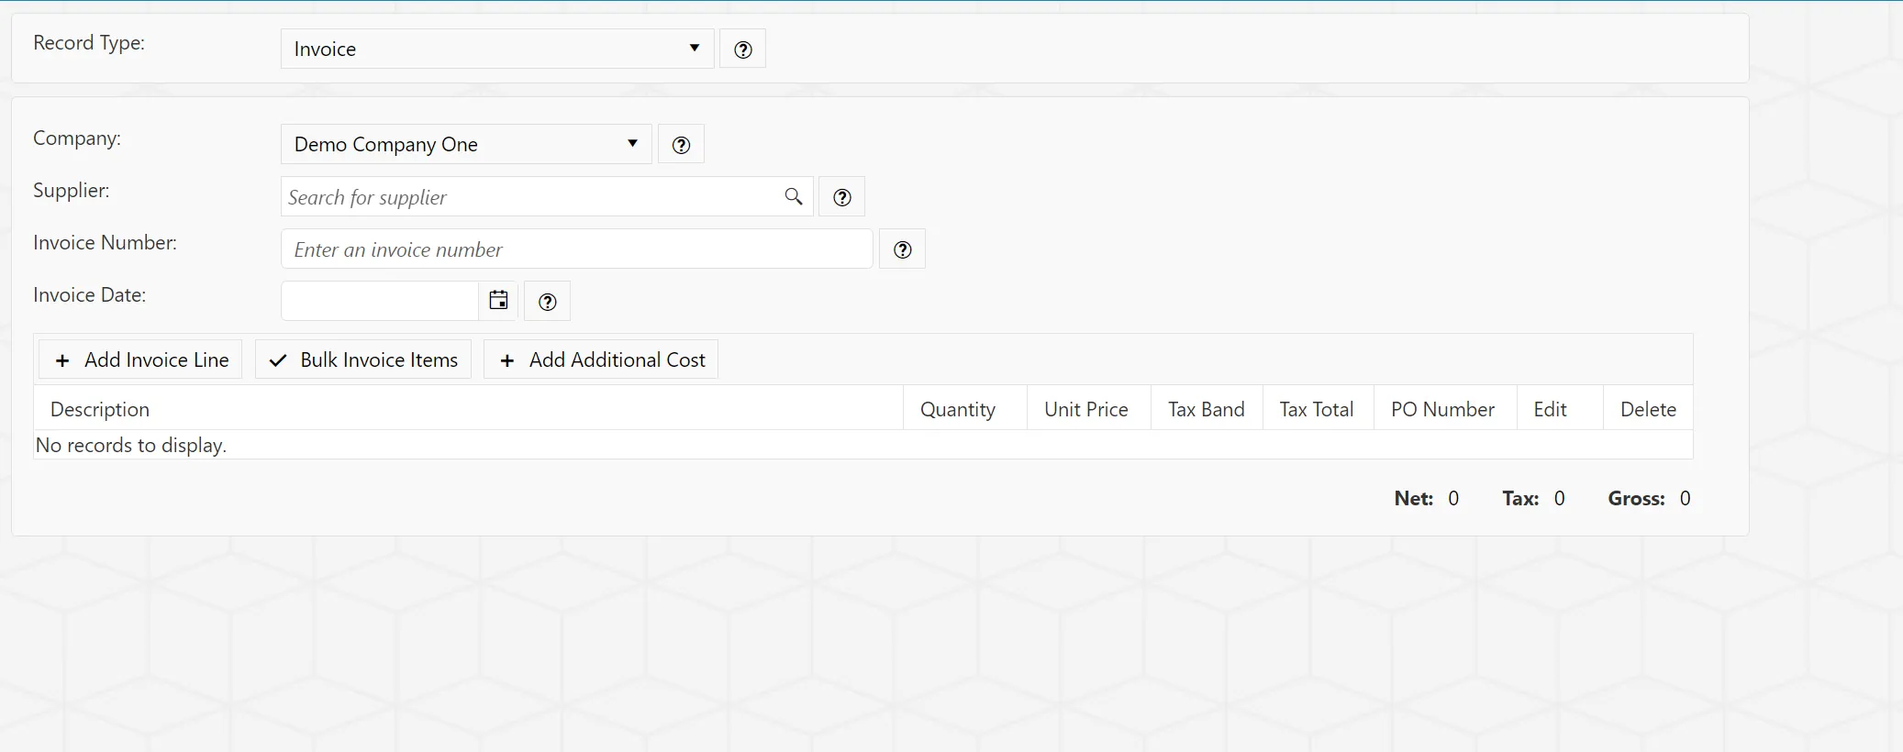Click the Gross total label
Viewport: 1903px width, 752px height.
tap(1637, 499)
